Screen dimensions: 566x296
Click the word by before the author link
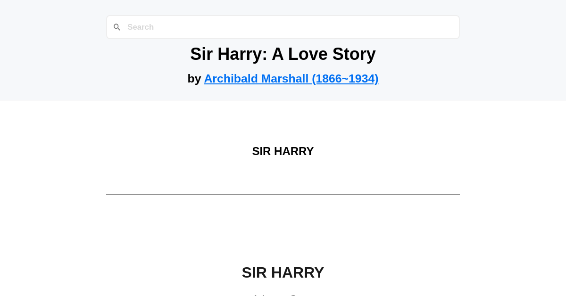point(195,78)
